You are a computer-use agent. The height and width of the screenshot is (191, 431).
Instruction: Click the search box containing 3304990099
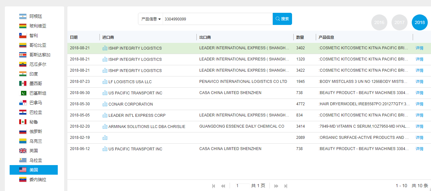tap(218, 19)
